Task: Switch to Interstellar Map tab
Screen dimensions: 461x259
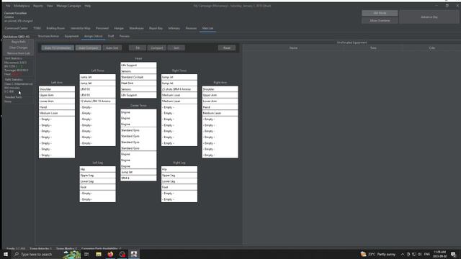Action: [80, 28]
